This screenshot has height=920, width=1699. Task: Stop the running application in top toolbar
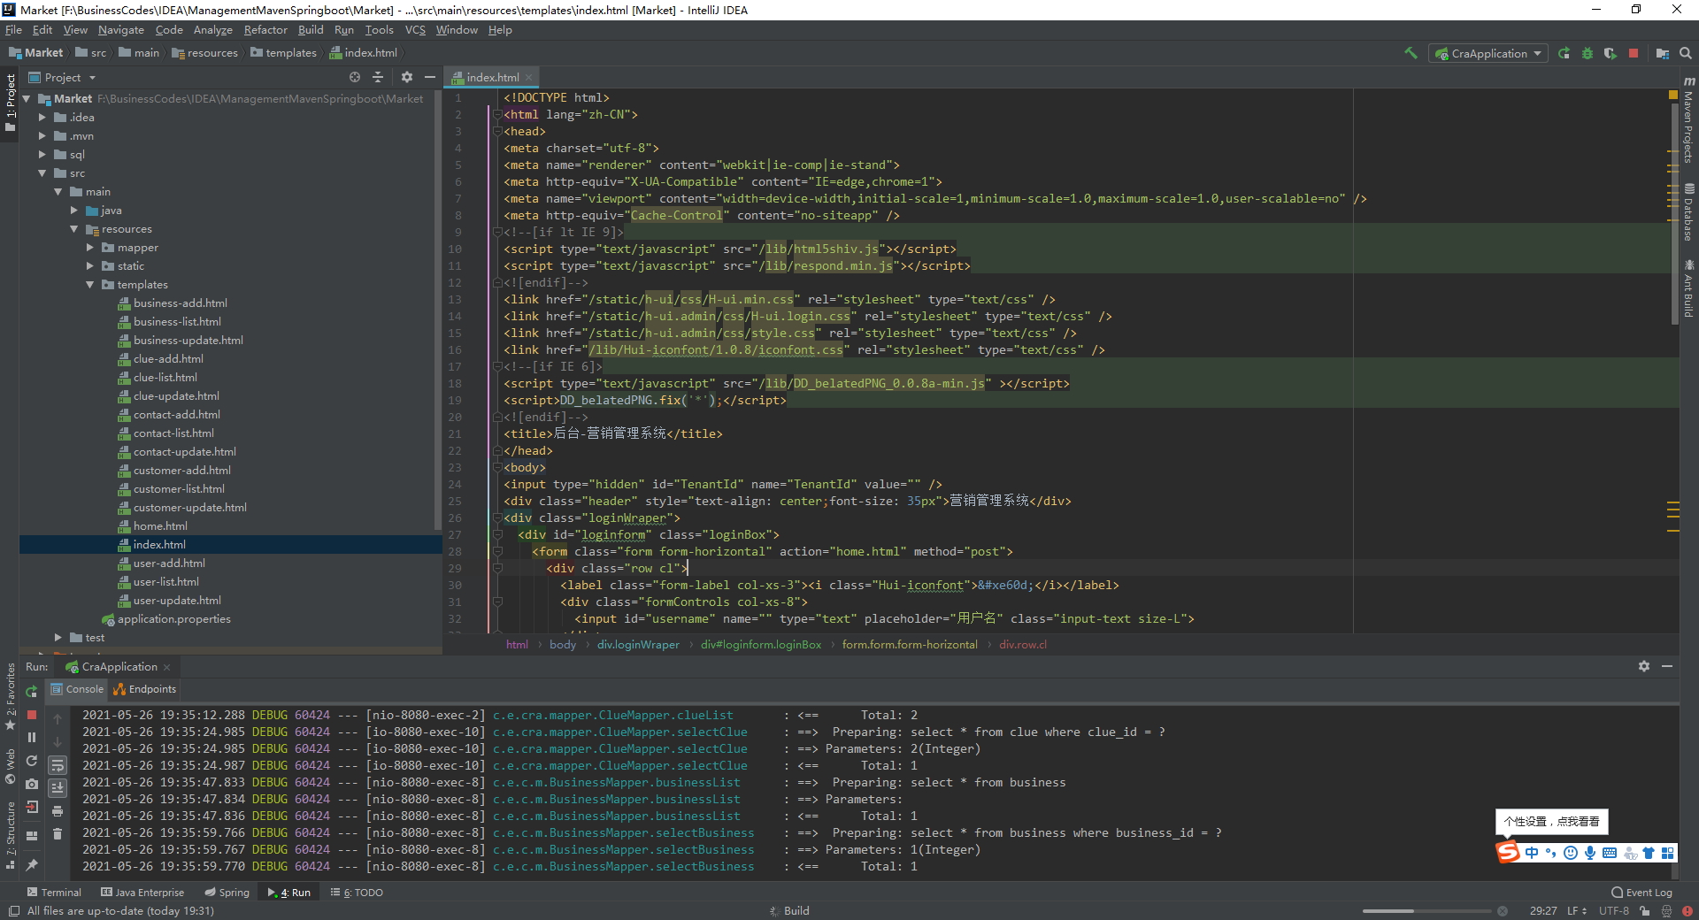click(1634, 53)
